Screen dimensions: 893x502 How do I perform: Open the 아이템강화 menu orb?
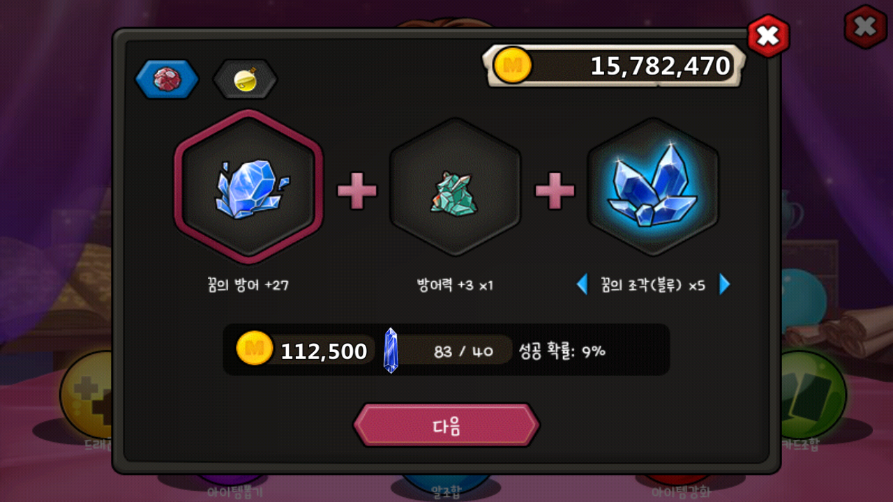click(681, 485)
